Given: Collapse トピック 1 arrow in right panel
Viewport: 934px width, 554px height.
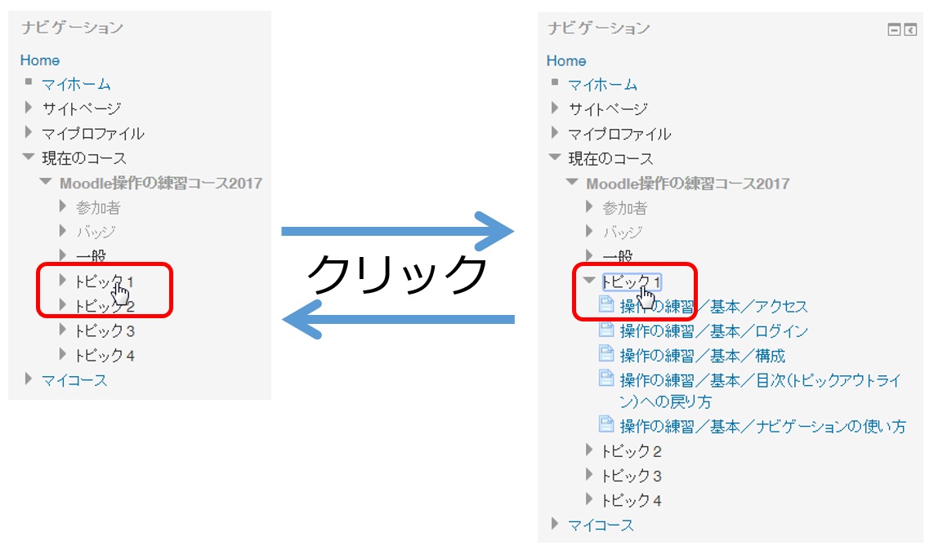Looking at the screenshot, I should (589, 280).
